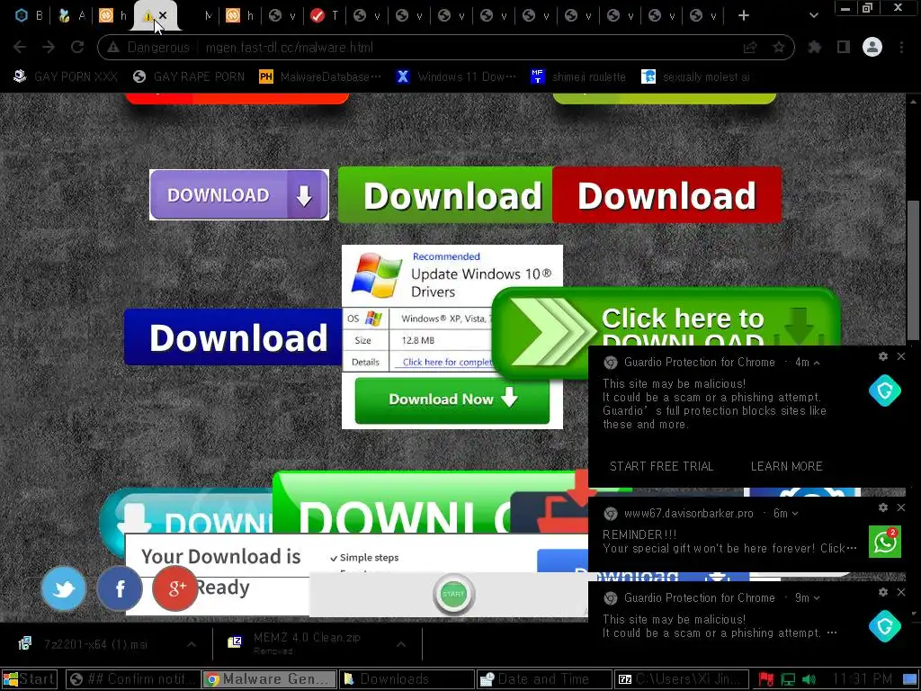Image resolution: width=921 pixels, height=691 pixels.
Task: Click LEARN MORE in Guardio notification
Action: pos(786,467)
